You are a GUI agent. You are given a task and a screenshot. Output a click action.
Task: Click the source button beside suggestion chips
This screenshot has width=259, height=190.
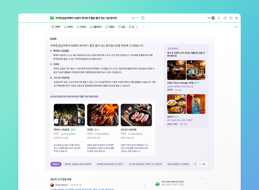[x=202, y=164]
